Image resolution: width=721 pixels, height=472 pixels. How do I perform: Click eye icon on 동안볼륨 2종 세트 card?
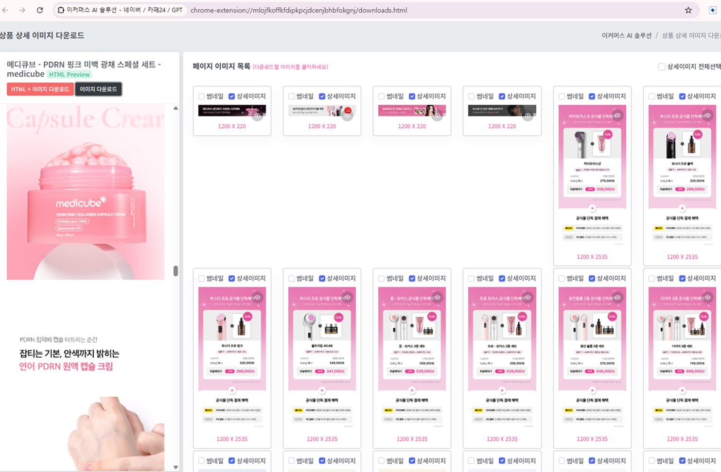617,298
